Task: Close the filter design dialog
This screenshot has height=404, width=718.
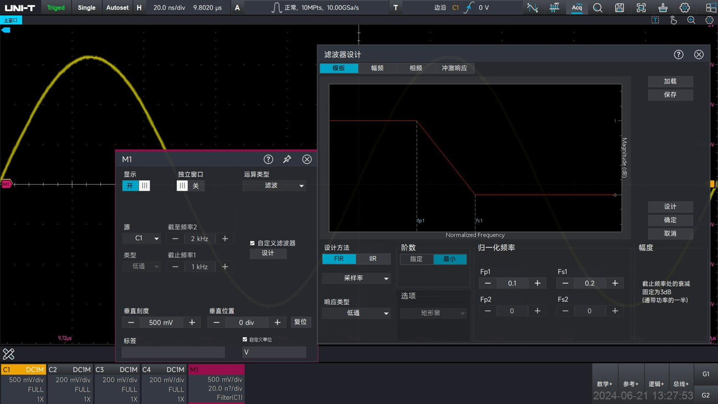Action: click(699, 55)
